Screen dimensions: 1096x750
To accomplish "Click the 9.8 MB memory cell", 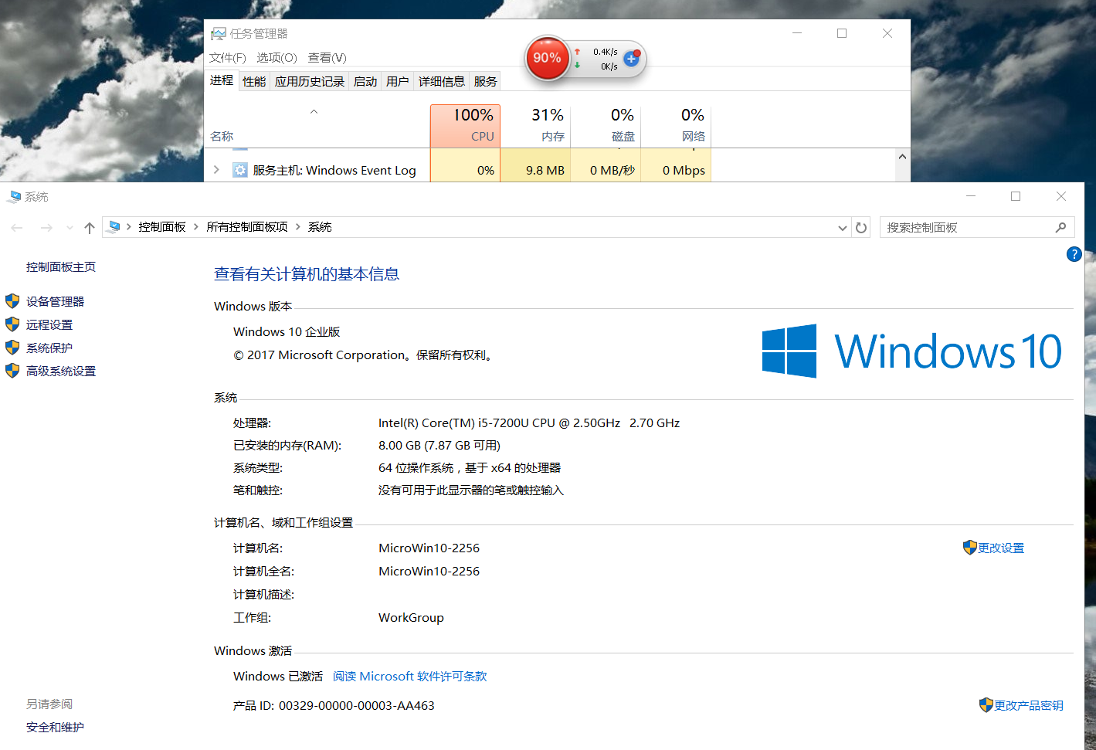I will point(536,170).
